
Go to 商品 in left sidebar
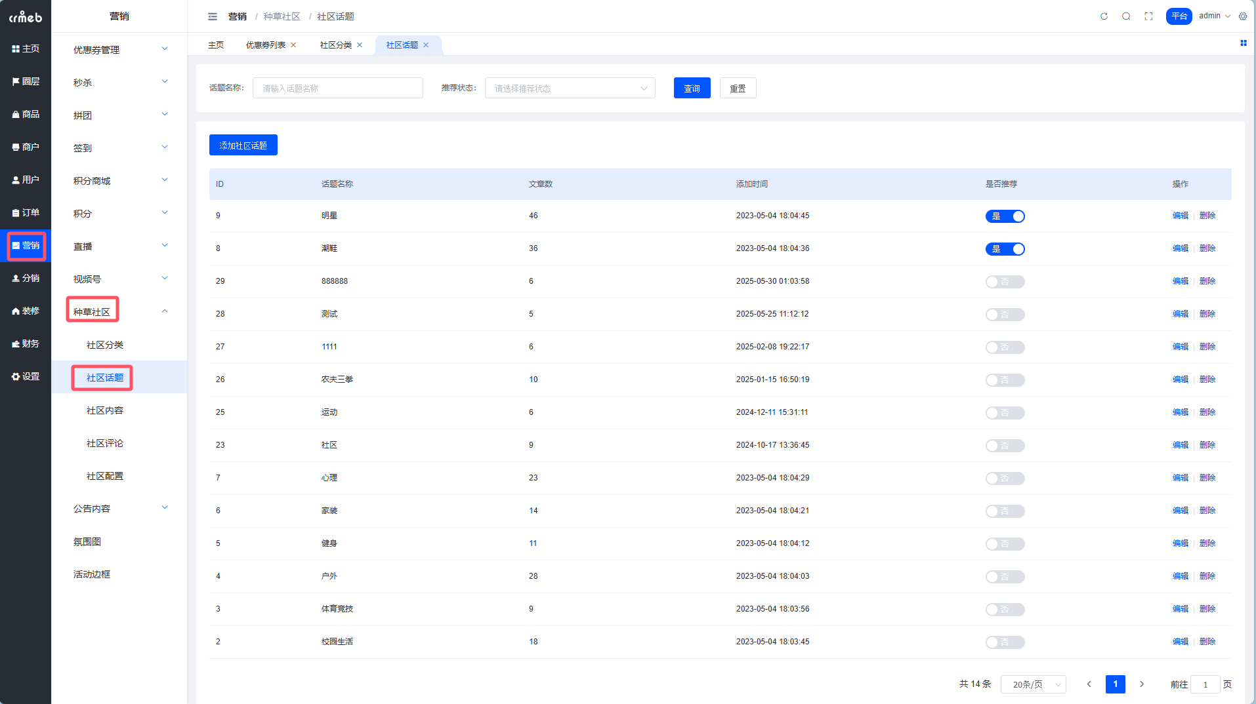coord(26,114)
